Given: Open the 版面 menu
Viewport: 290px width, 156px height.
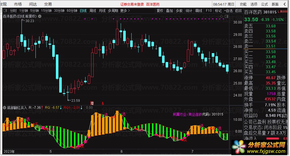Looking at the screenshot, I should (275, 4).
